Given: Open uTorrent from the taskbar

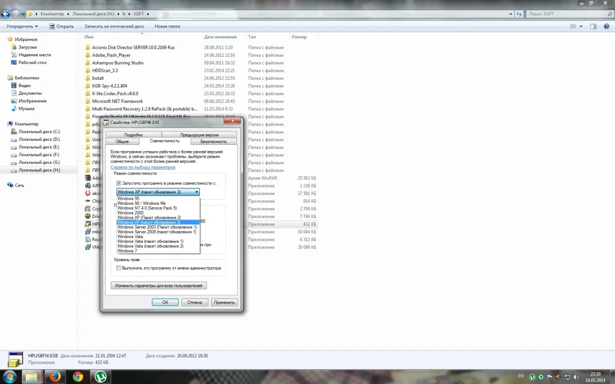Looking at the screenshot, I should pyautogui.click(x=100, y=377).
